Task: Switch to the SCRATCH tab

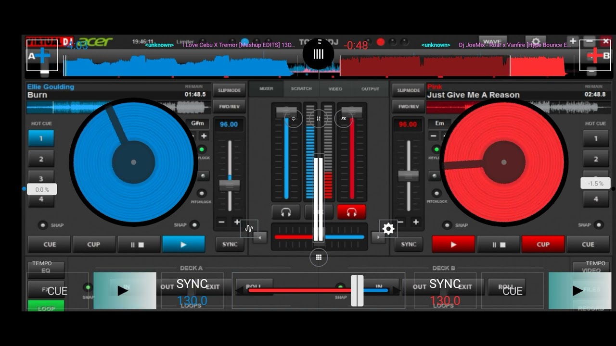Action: tap(301, 89)
